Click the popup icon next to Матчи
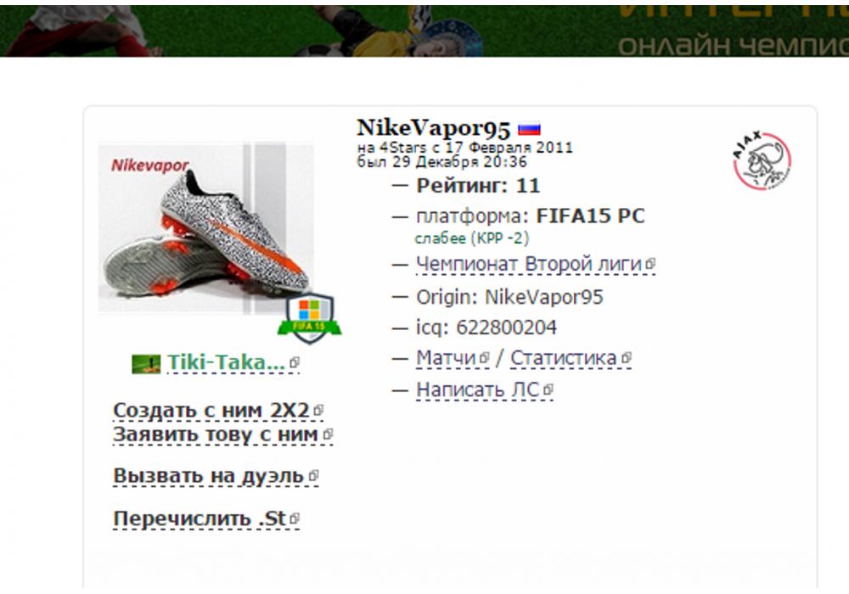849x594 pixels. coord(484,357)
